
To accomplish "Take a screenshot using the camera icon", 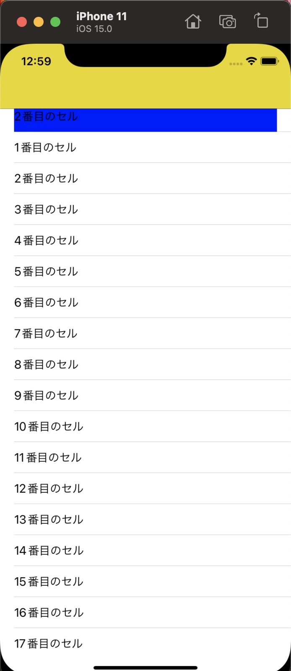I will pyautogui.click(x=228, y=21).
